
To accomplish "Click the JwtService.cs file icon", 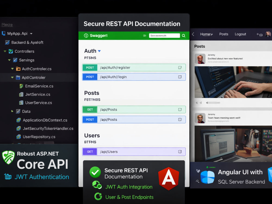I will click(x=21, y=94).
